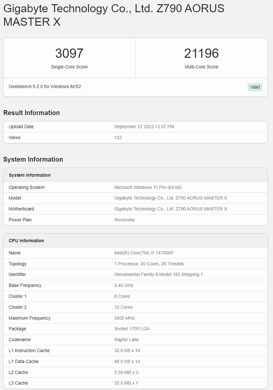Click the 21196 multi-core score

201,53
